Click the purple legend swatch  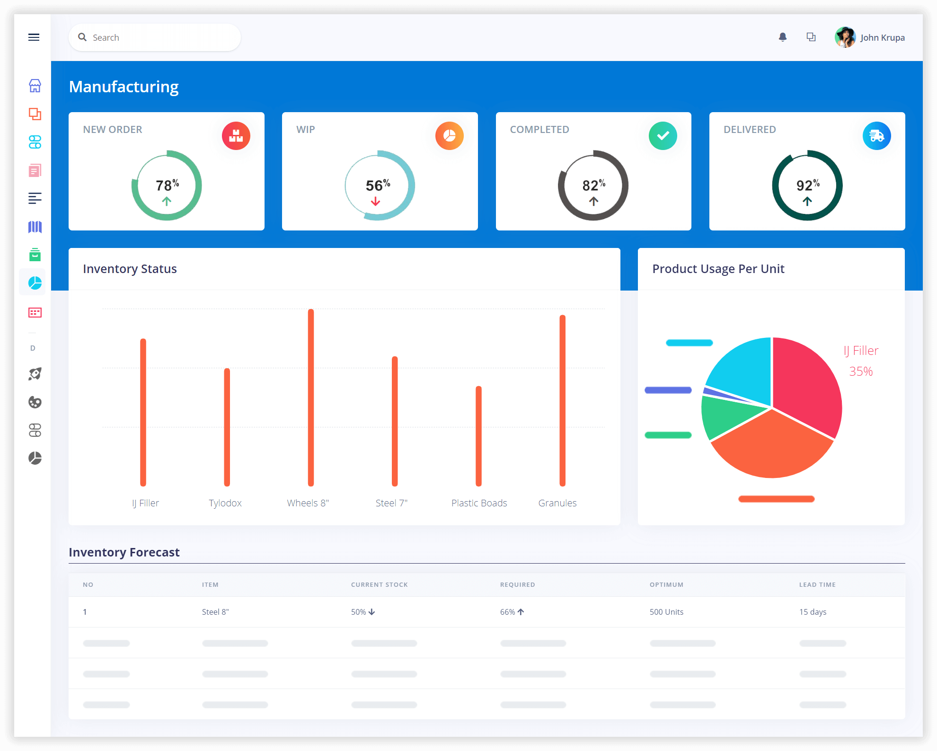tap(668, 390)
